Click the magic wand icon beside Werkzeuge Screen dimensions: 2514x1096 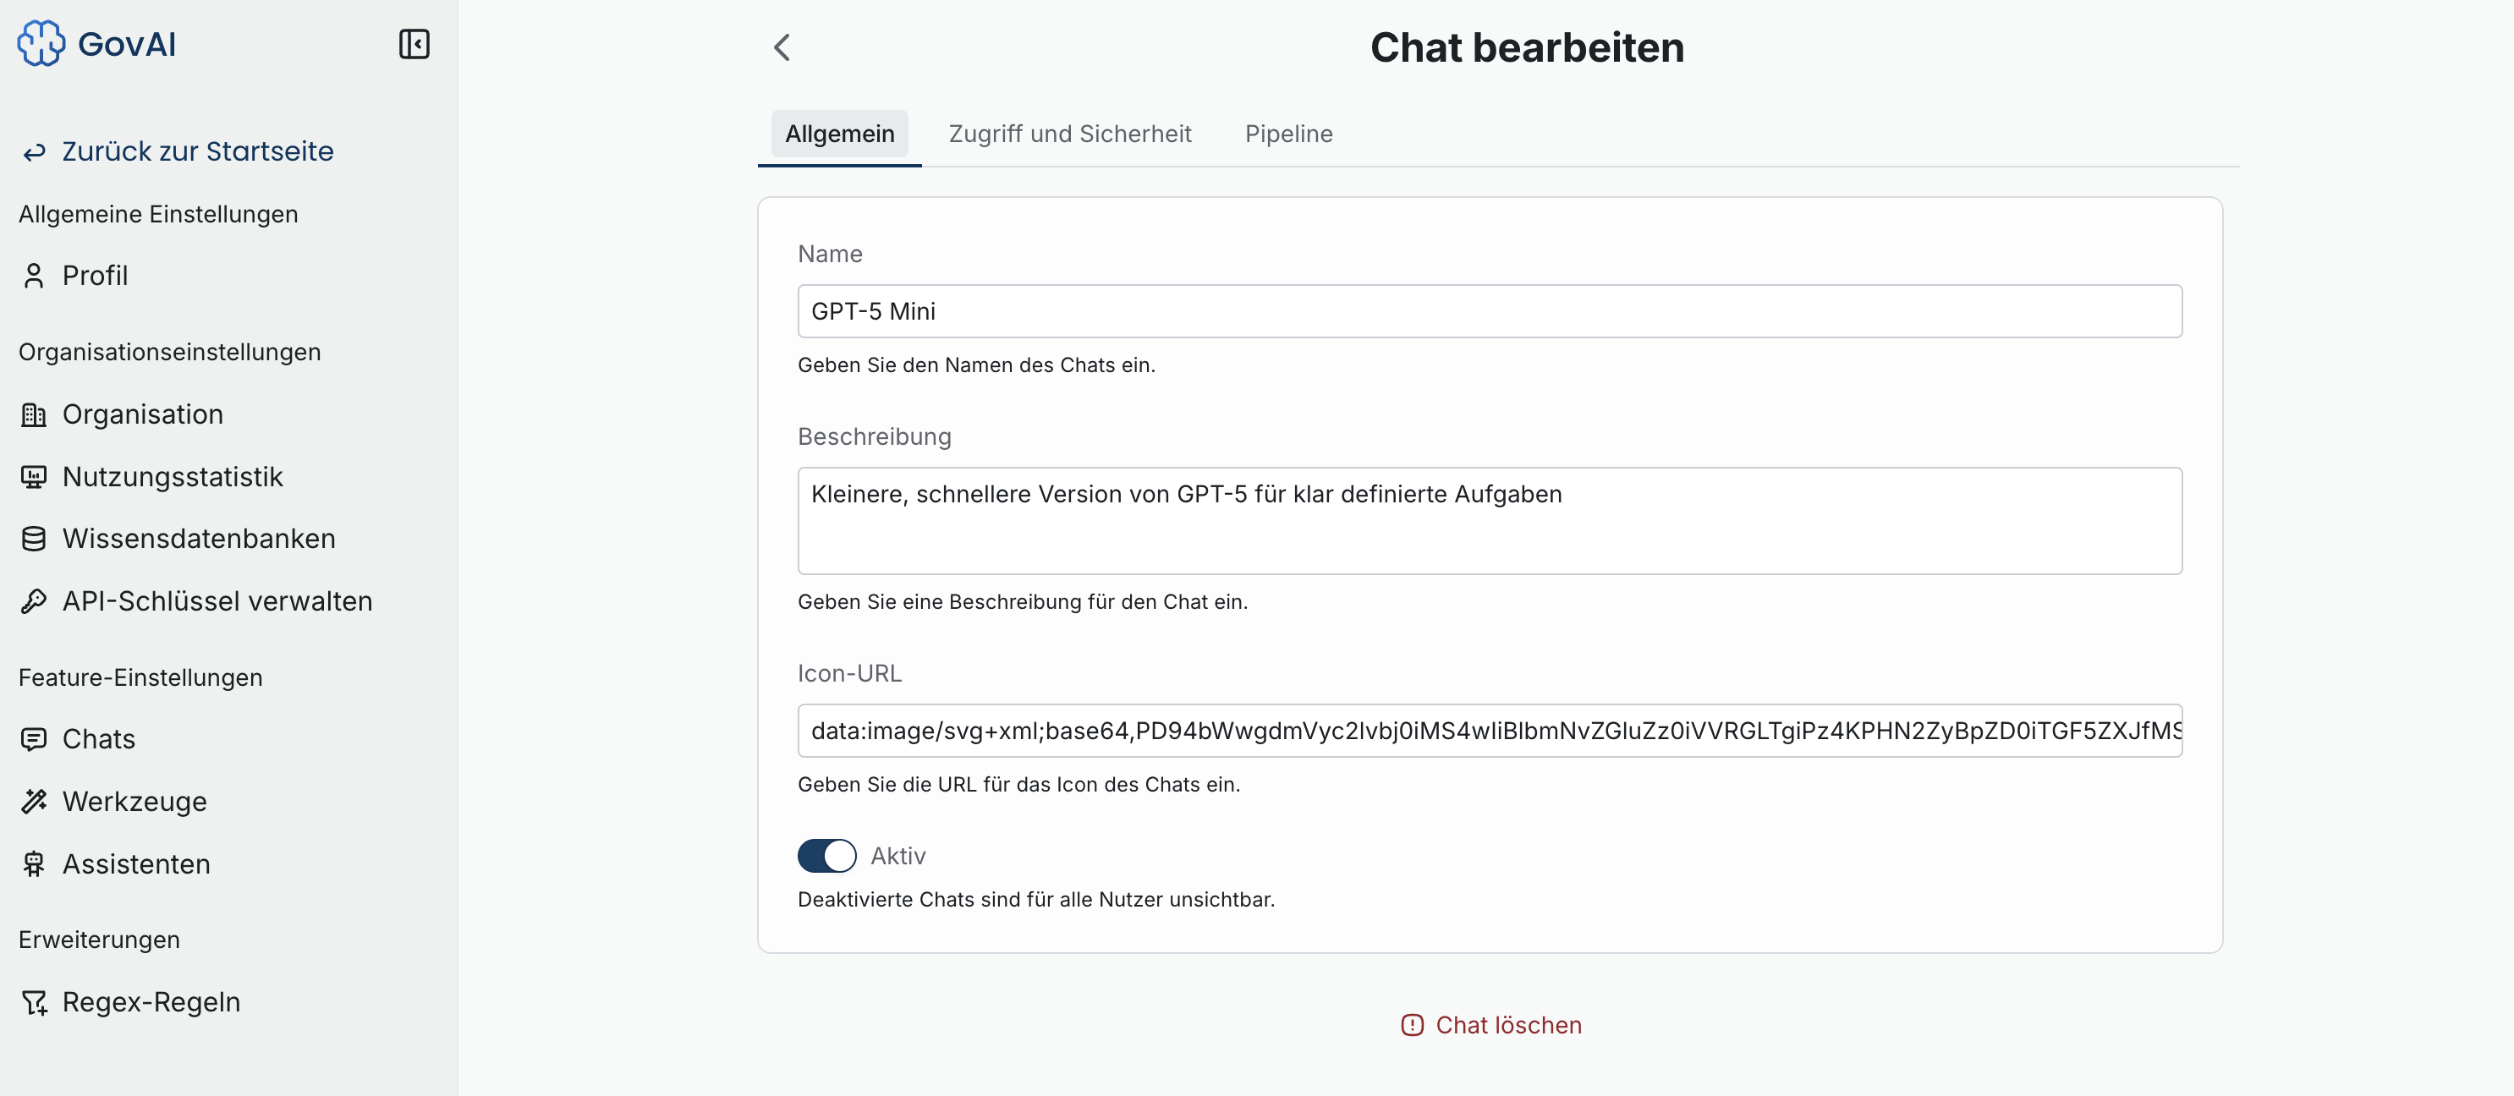coord(34,801)
